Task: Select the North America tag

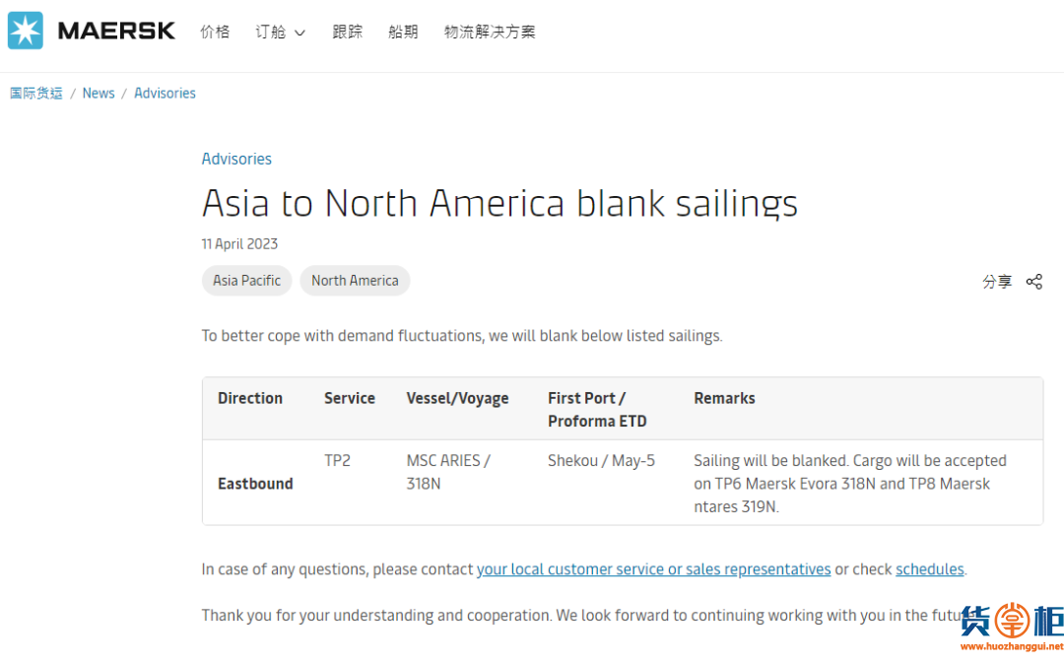Action: point(355,281)
